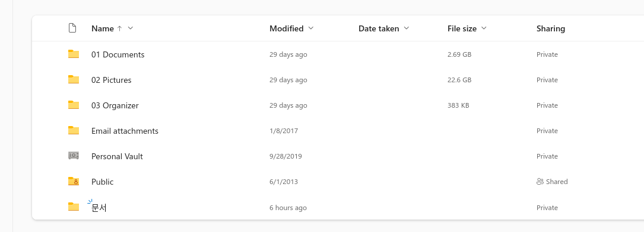
Task: Select the 문서 folder icon
Action: coord(74,207)
